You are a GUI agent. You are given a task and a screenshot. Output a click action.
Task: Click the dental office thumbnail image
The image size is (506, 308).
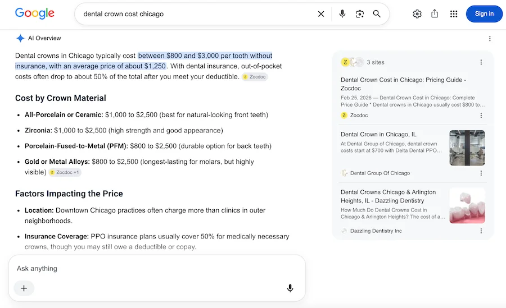tap(467, 148)
